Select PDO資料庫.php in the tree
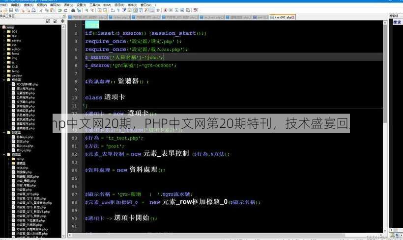 pyautogui.click(x=27, y=84)
